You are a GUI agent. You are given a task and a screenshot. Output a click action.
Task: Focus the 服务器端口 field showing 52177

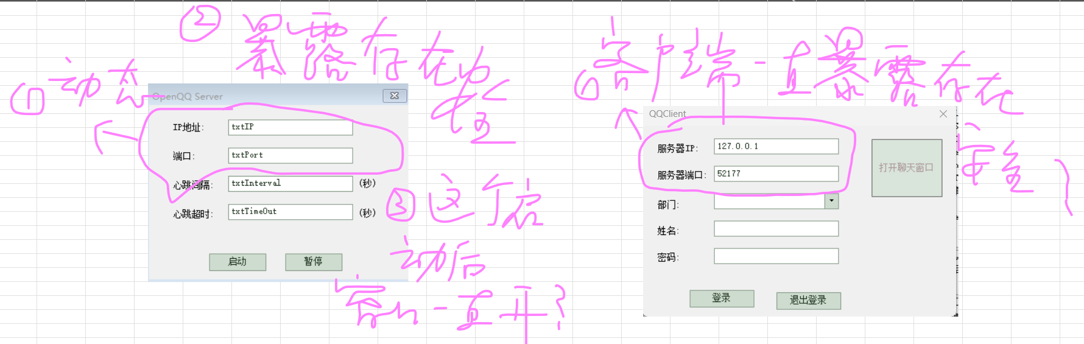[x=776, y=174]
